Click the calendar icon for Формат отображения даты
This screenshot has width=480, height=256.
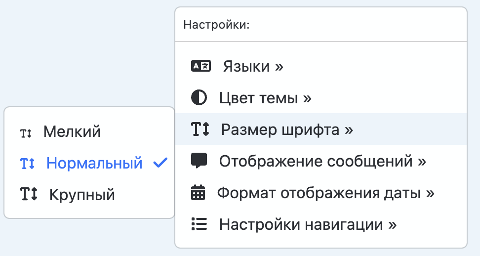[x=198, y=193]
